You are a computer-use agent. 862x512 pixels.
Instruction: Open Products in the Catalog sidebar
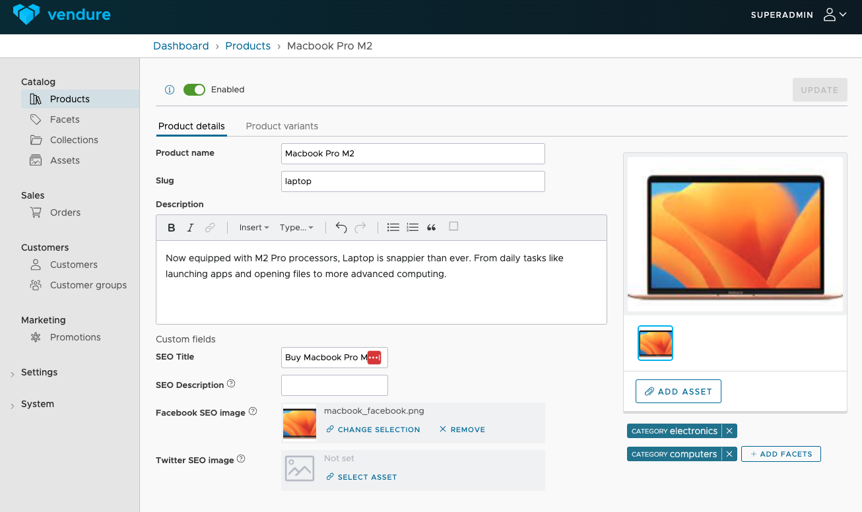tap(80, 99)
